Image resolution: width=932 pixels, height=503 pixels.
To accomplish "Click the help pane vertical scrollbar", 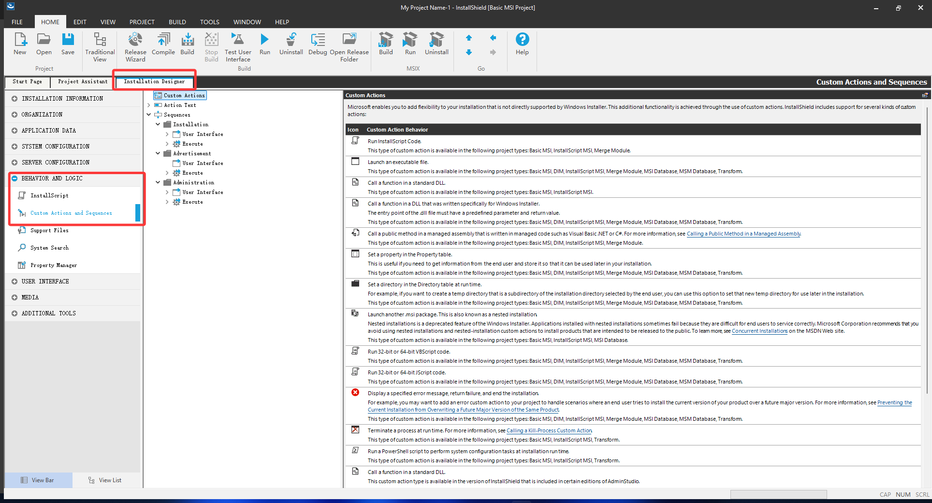I will 927,251.
